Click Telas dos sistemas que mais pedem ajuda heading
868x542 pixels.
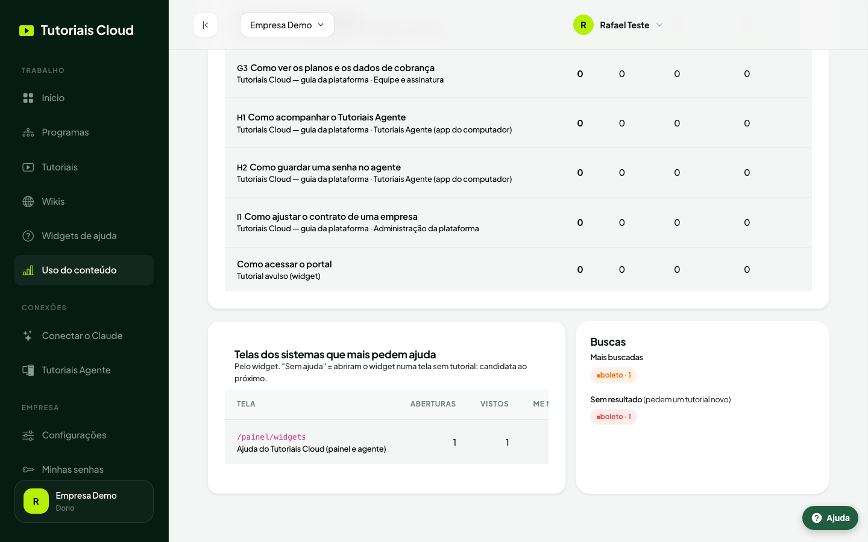(x=335, y=355)
